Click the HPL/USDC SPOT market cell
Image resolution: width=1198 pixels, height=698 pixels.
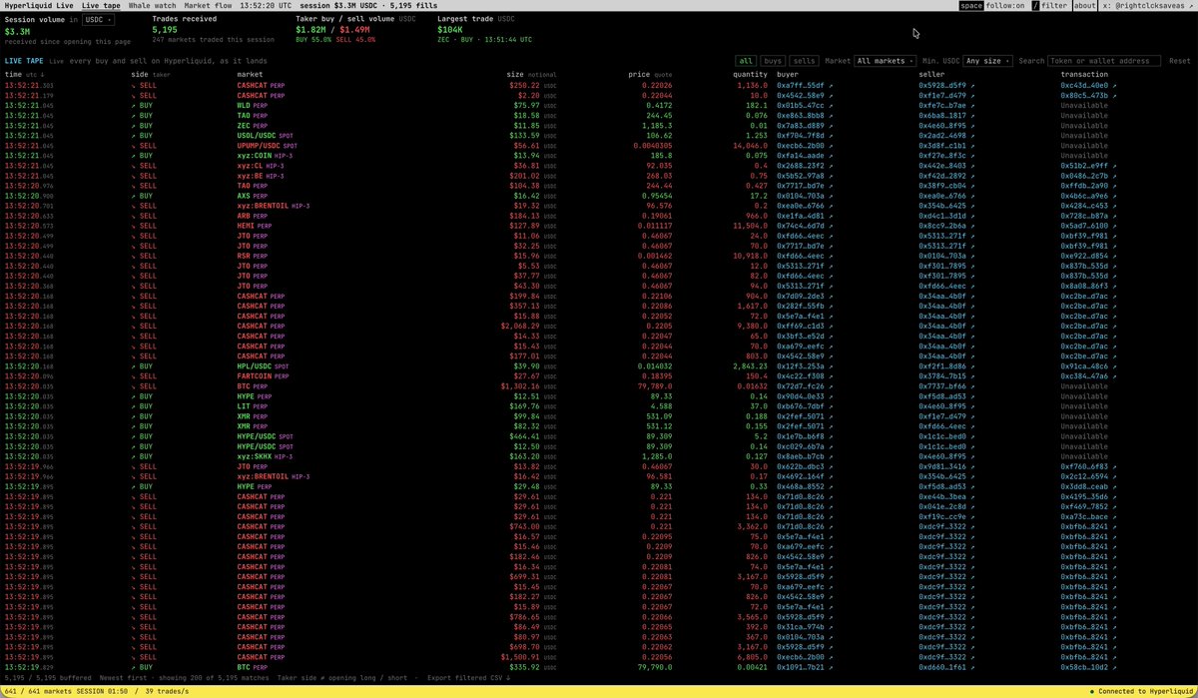point(263,365)
